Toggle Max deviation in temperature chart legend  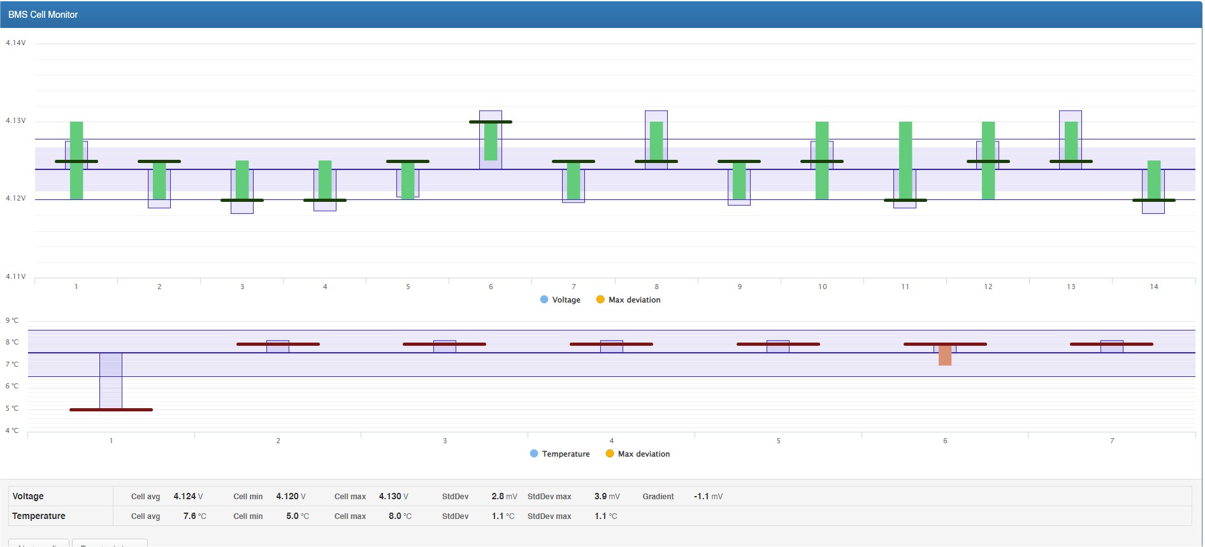644,454
